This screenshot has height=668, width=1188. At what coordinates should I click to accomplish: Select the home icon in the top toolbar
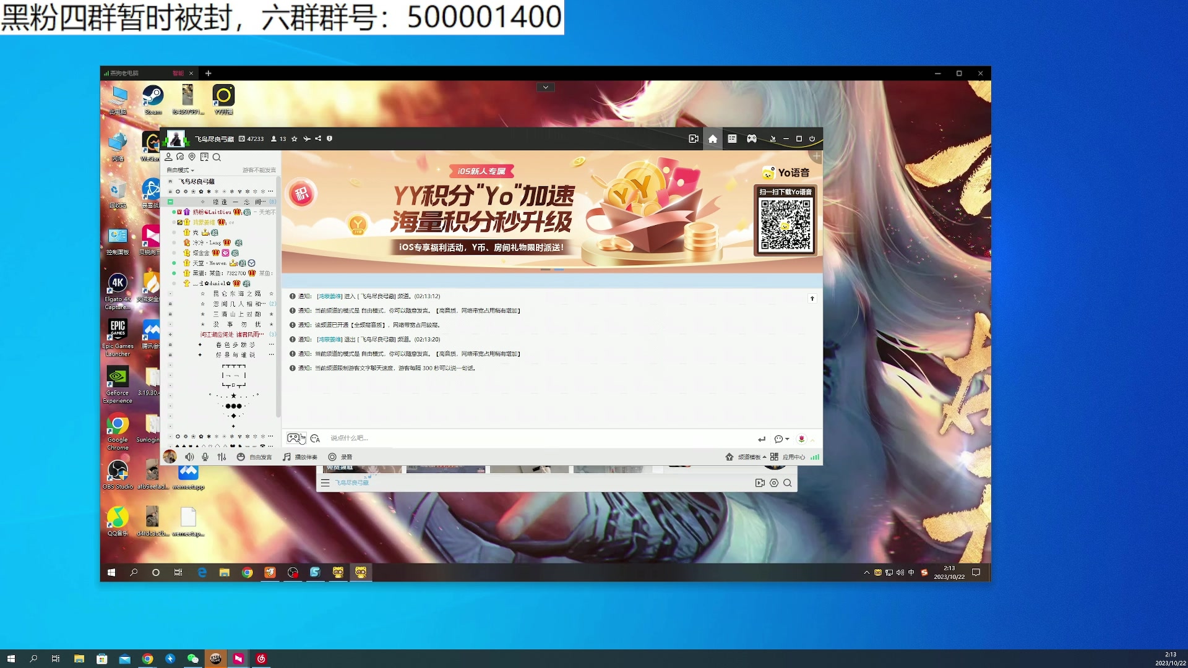point(712,139)
